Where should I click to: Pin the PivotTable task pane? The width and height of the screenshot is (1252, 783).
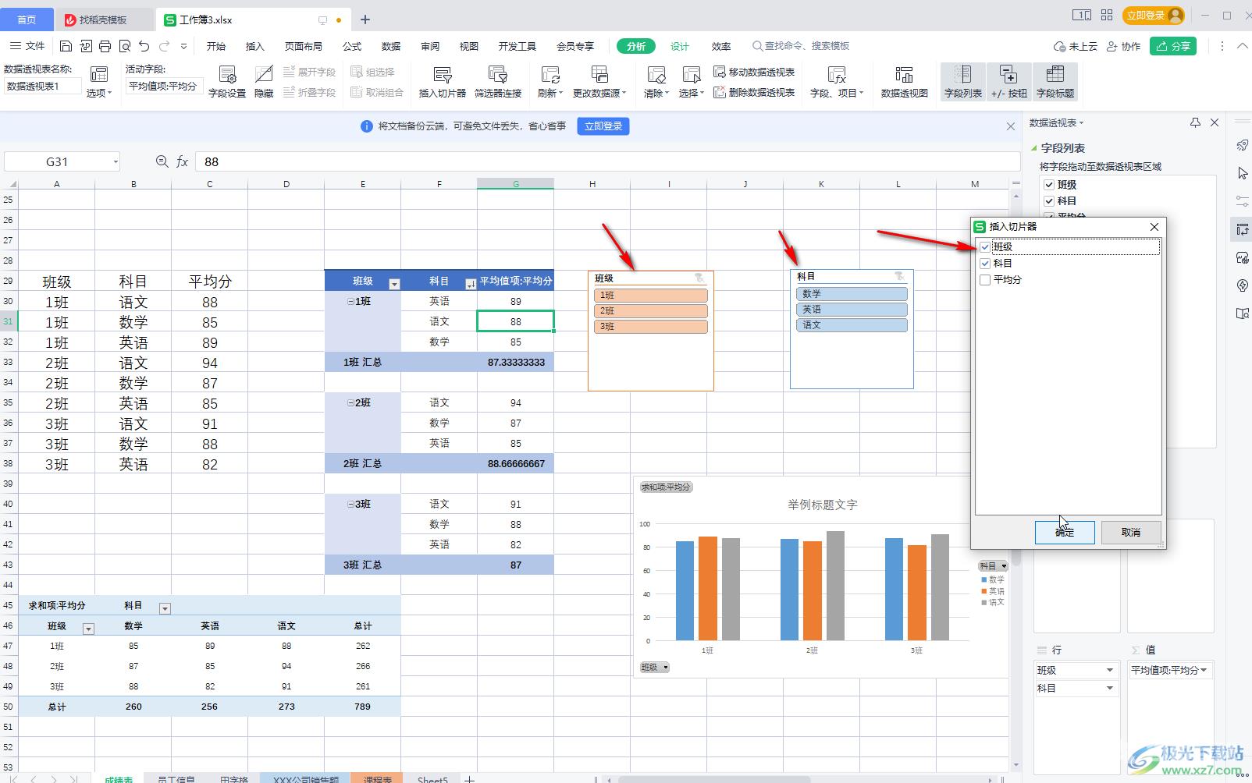[x=1195, y=122]
